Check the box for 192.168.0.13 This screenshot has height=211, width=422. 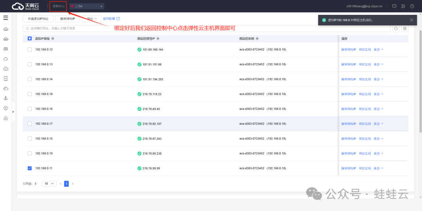click(30, 64)
